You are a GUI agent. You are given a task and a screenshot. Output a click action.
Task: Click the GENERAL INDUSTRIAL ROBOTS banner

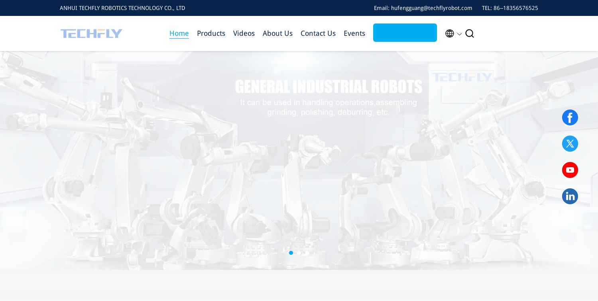click(329, 86)
